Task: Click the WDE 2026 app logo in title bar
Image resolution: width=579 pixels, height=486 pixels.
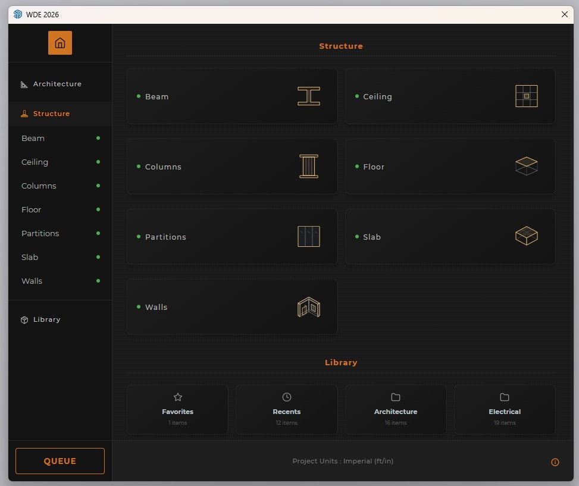Action: point(18,14)
